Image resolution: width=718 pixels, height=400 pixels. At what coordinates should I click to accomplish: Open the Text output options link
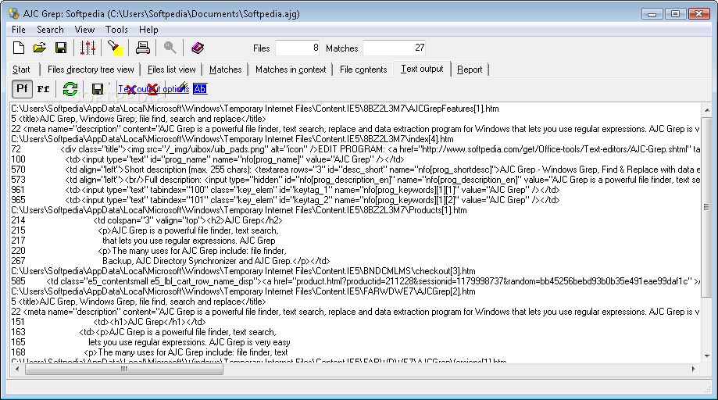click(x=153, y=89)
